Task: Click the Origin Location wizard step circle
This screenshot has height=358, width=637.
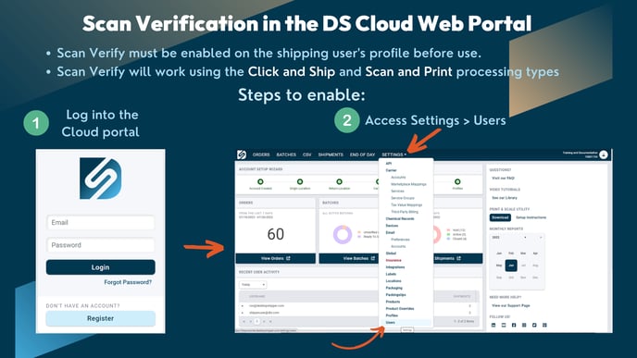Action: point(300,181)
